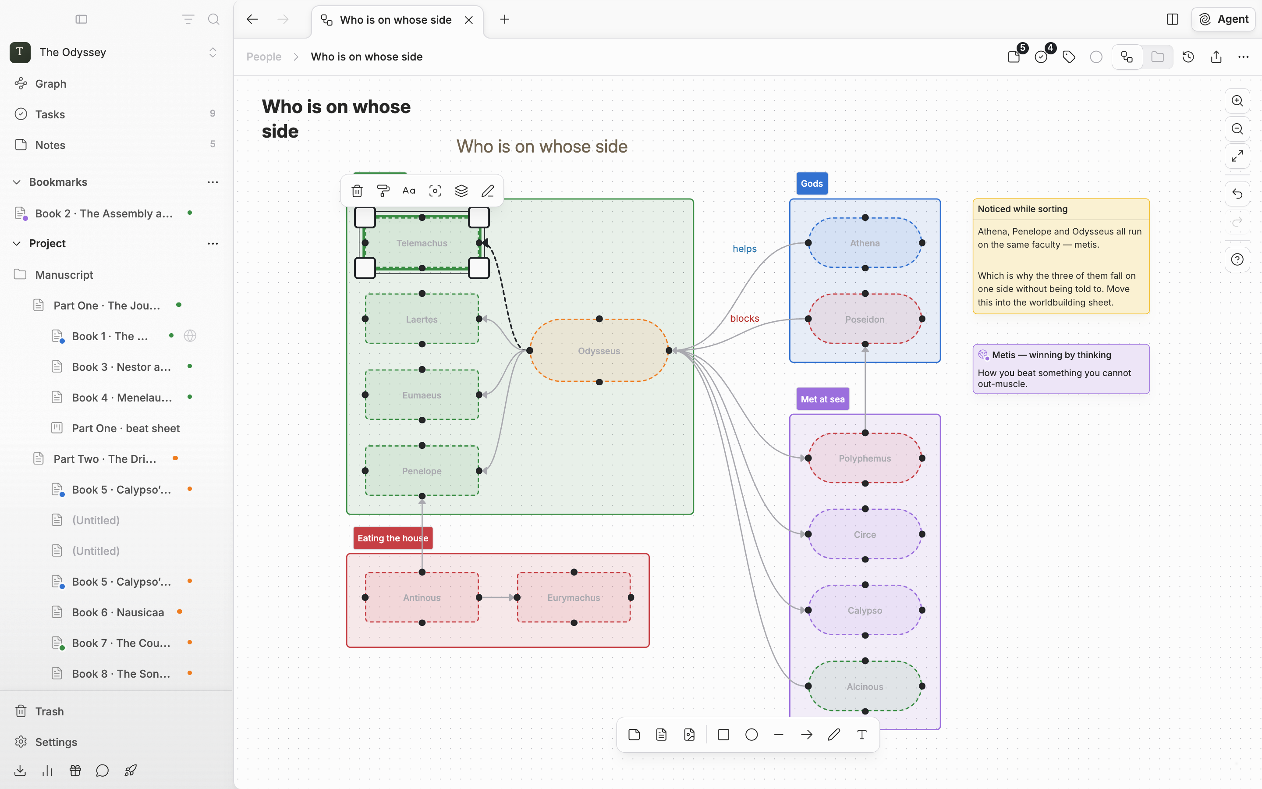Open Book 6 · Nausicaa document
The height and width of the screenshot is (789, 1262).
118,612
